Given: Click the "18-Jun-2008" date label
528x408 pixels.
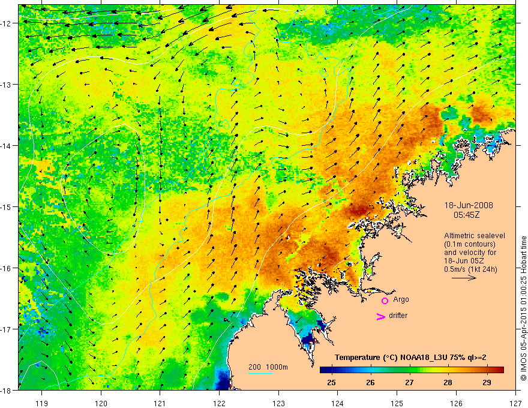Looking at the screenshot, I should point(469,205).
